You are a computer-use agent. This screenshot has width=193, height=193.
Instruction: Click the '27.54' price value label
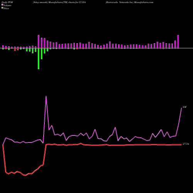186,144
